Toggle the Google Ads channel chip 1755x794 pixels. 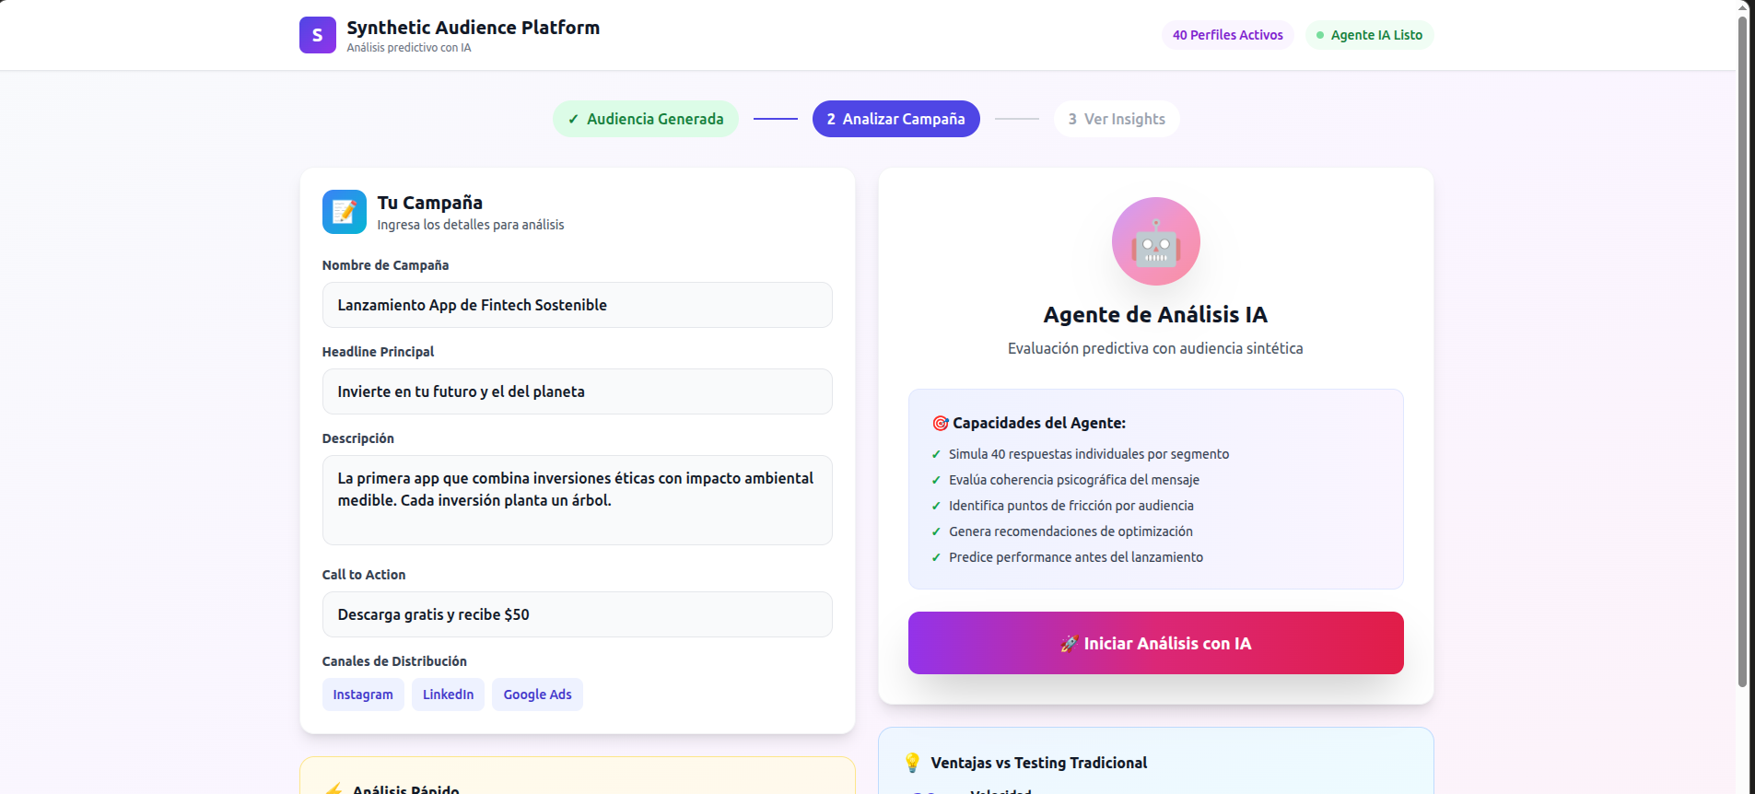point(537,695)
